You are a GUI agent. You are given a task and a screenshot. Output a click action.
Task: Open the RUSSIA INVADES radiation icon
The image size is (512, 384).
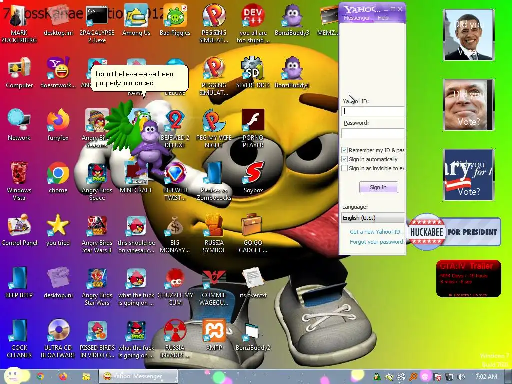[x=175, y=339]
